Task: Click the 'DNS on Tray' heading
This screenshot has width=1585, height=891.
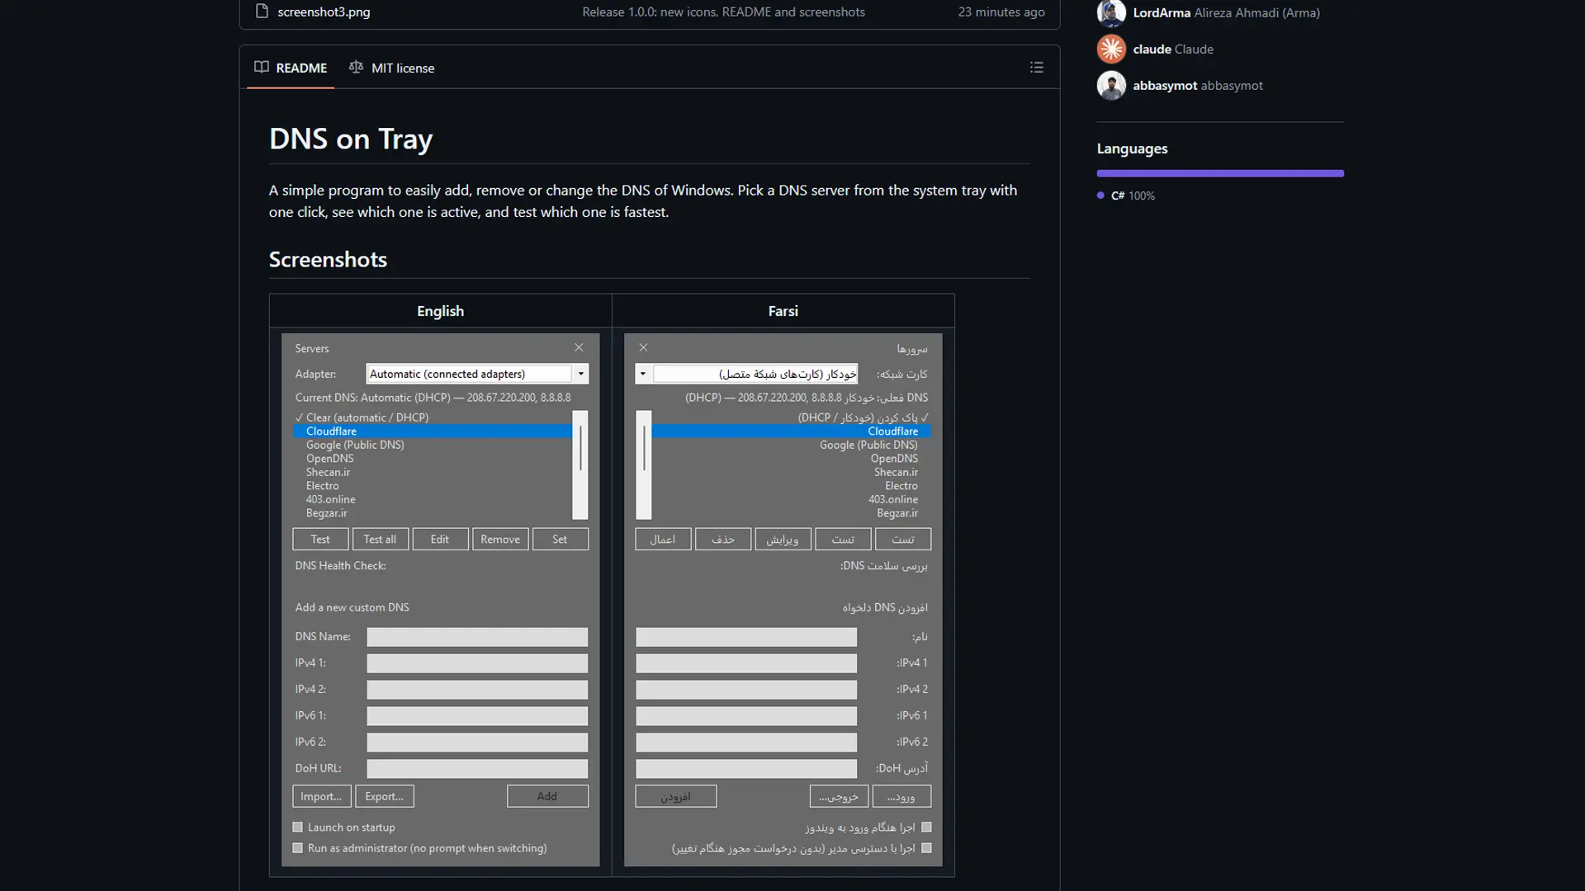Action: click(x=351, y=139)
